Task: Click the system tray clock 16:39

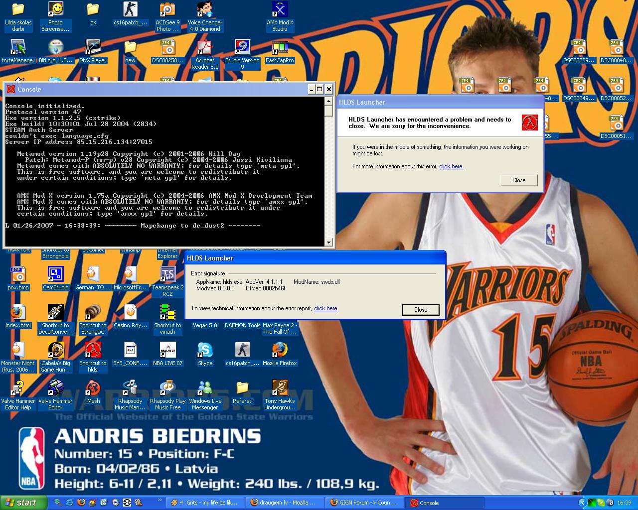Action: tap(624, 503)
